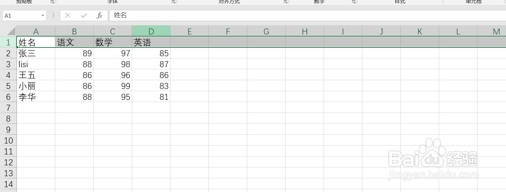Select row 3 header
This screenshot has height=192, width=506.
pos(8,64)
